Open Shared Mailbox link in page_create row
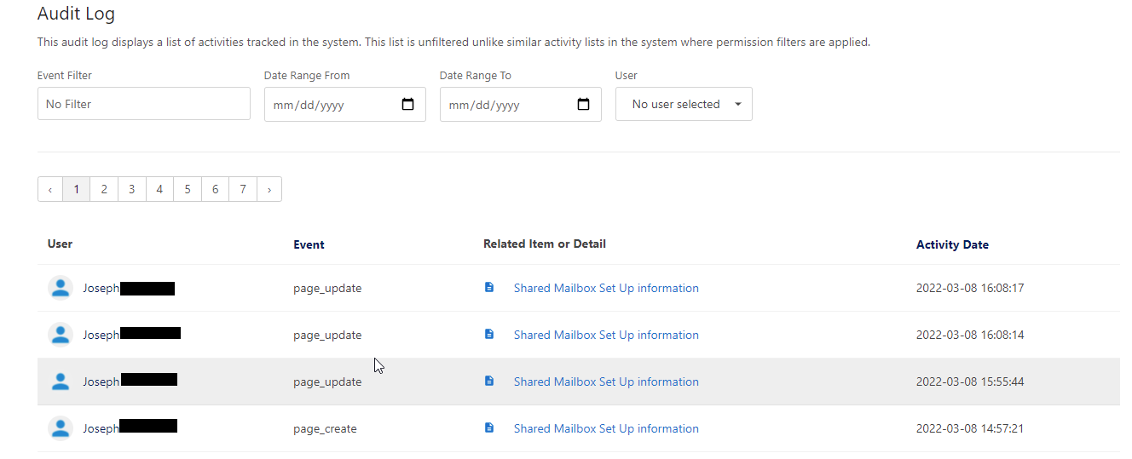This screenshot has width=1132, height=459. 606,428
